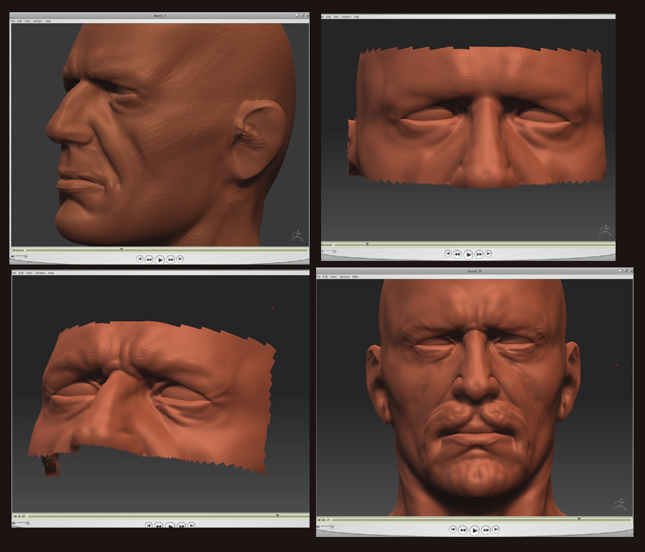The width and height of the screenshot is (645, 552).
Task: Rewind the head_10 movie
Action: click(463, 530)
